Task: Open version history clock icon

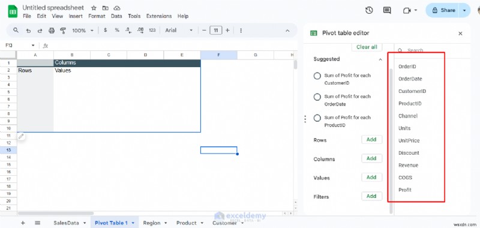Action: (x=369, y=10)
